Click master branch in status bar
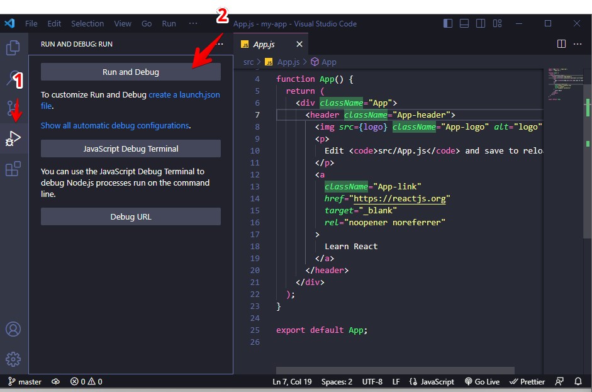Viewport: 592px width, 392px height. point(25,382)
